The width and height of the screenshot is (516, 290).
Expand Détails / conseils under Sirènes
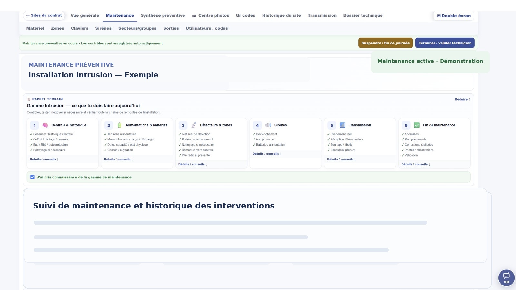click(x=267, y=154)
